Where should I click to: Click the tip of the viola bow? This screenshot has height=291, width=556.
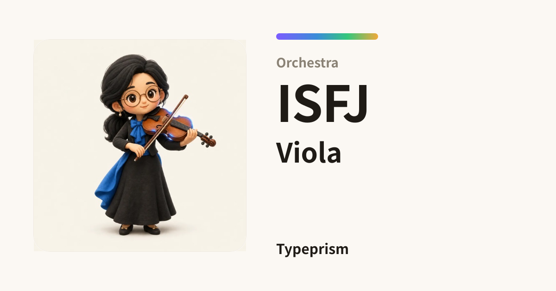click(185, 97)
